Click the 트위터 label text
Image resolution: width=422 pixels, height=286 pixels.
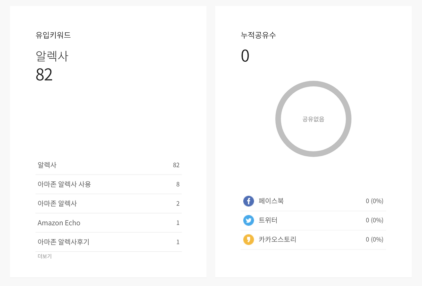click(268, 220)
